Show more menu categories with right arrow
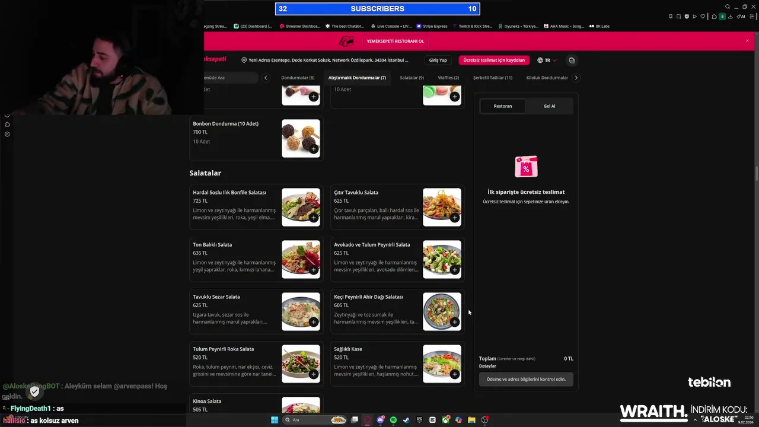The height and width of the screenshot is (427, 759). tap(576, 78)
